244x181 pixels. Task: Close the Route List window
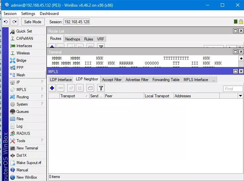pyautogui.click(x=241, y=31)
